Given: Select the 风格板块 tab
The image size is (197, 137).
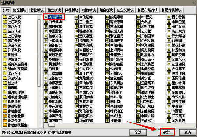Looking at the screenshot, I should tap(72, 10).
